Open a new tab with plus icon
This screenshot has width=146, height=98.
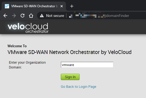[x=72, y=6]
